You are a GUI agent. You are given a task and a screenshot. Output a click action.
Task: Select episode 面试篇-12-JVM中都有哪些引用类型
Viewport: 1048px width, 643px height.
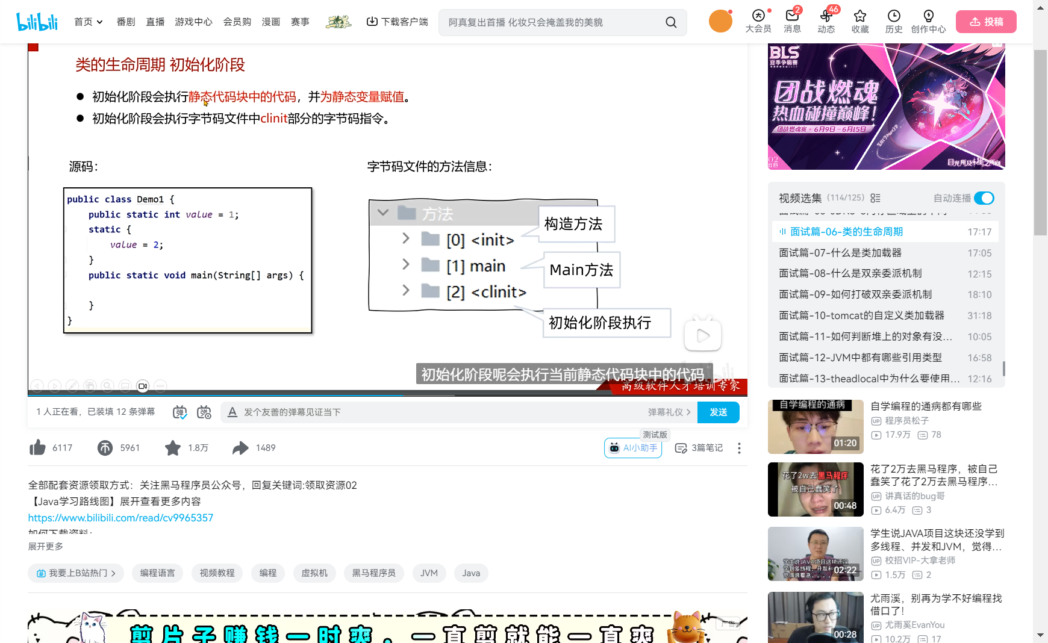pos(885,358)
